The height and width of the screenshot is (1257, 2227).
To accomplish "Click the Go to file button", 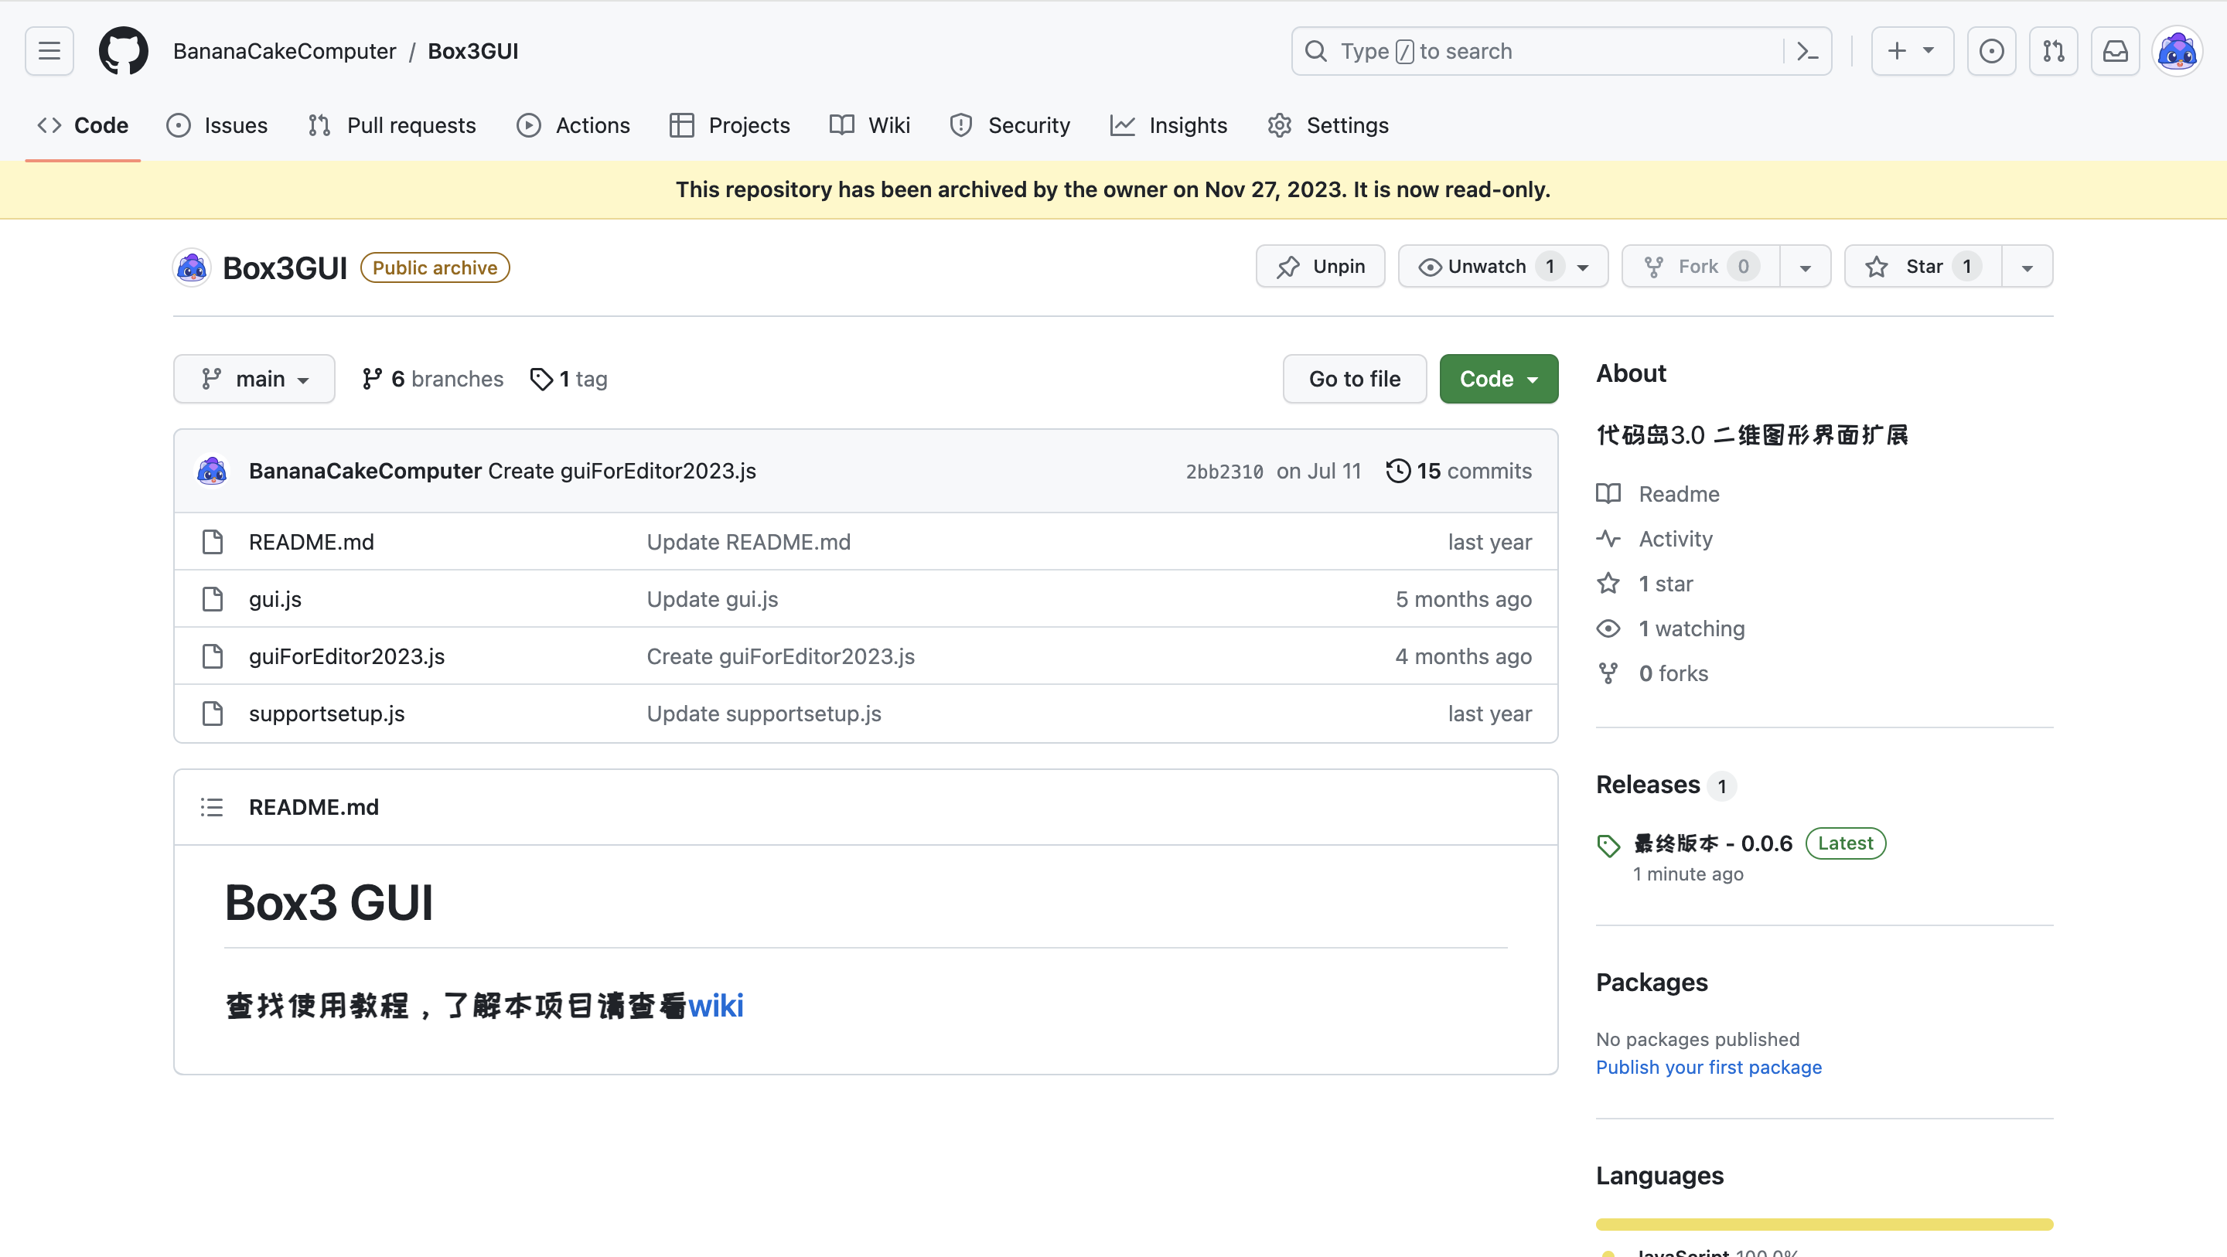I will 1355,379.
